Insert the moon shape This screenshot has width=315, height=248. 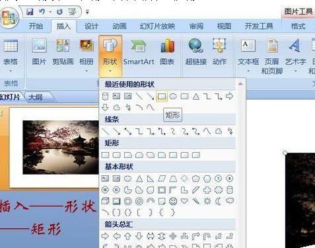pyautogui.click(x=218, y=201)
